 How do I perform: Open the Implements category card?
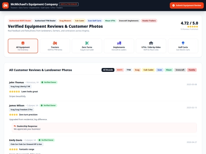pos(119,46)
